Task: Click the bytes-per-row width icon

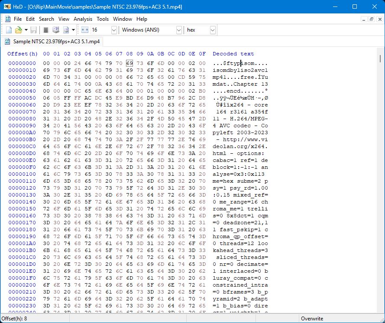Action: pos(85,30)
